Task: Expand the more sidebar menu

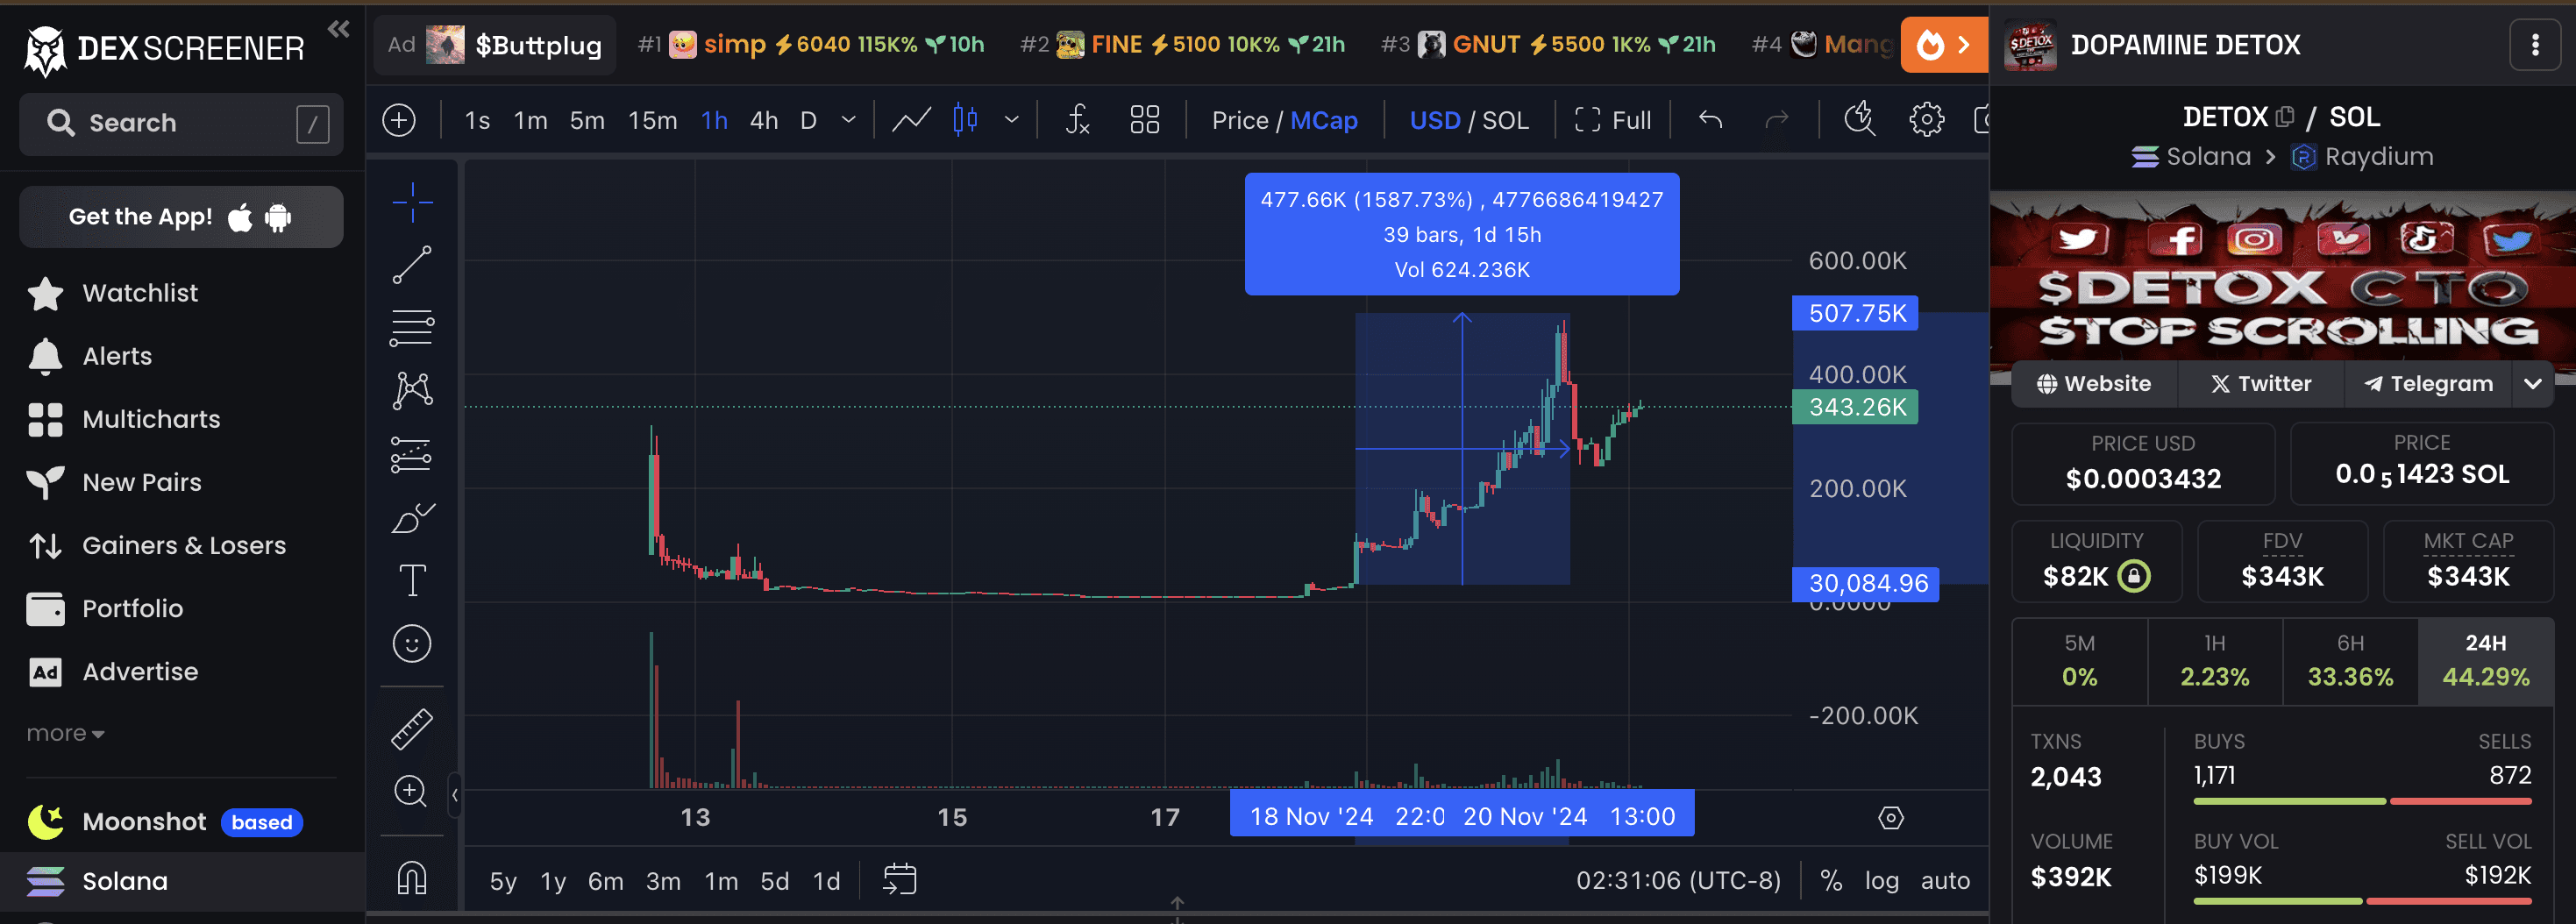Action: 65,734
